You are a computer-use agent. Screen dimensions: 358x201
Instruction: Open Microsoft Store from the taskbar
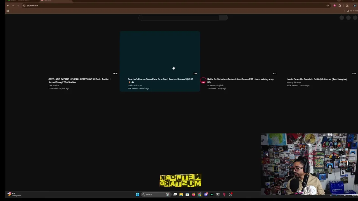pos(187,195)
